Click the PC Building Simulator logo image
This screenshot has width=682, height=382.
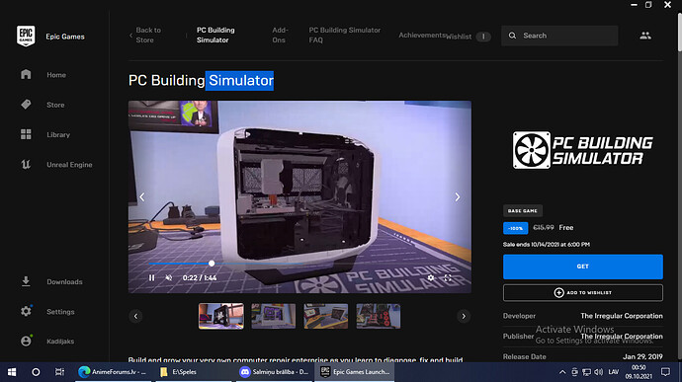tap(583, 150)
